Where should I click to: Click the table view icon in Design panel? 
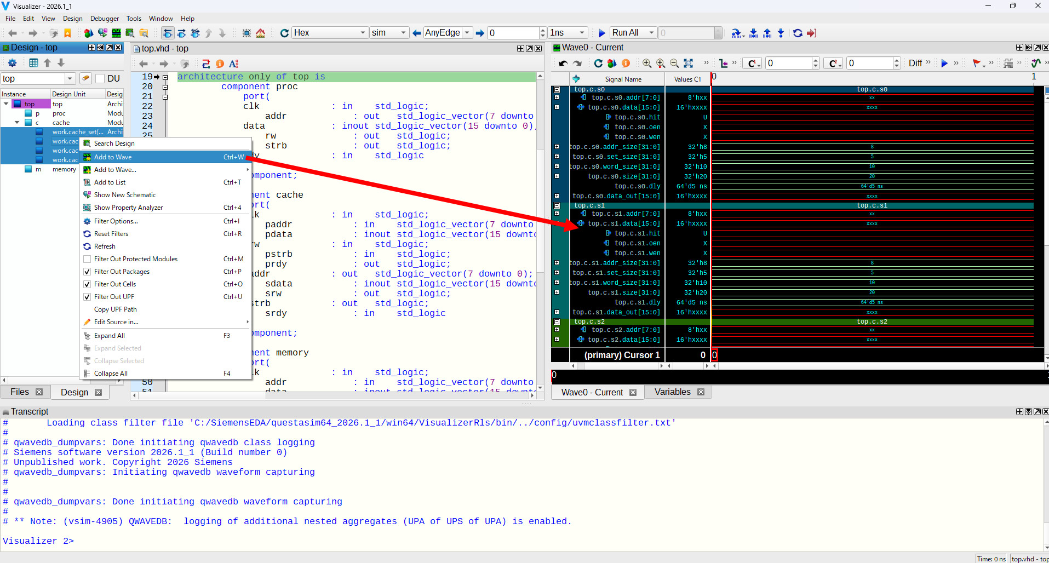(33, 63)
